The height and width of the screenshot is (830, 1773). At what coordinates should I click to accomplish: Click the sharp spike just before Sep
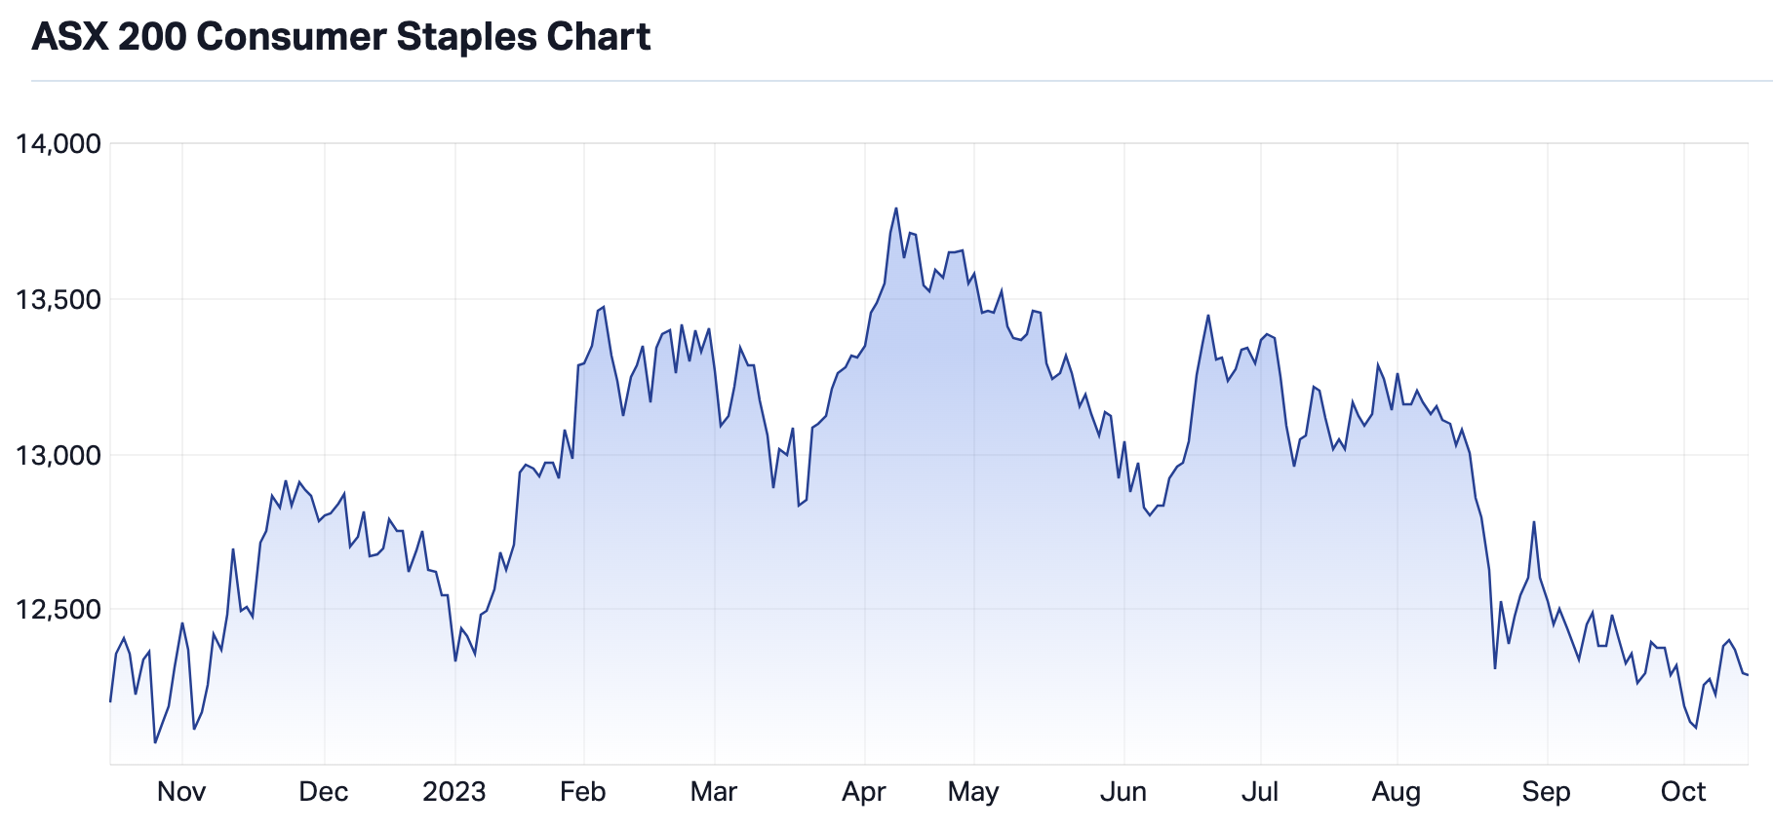tap(1534, 522)
